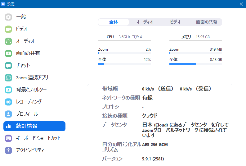Click the Video (ビデオ) camera icon
The height and width of the screenshot is (166, 246).
point(8,29)
